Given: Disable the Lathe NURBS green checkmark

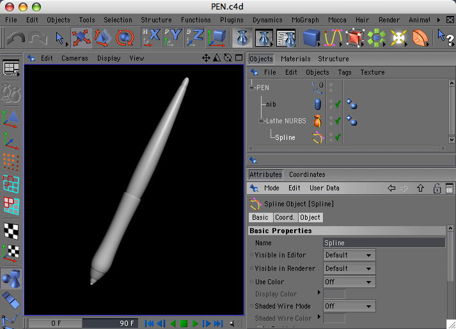Looking at the screenshot, I should [337, 121].
